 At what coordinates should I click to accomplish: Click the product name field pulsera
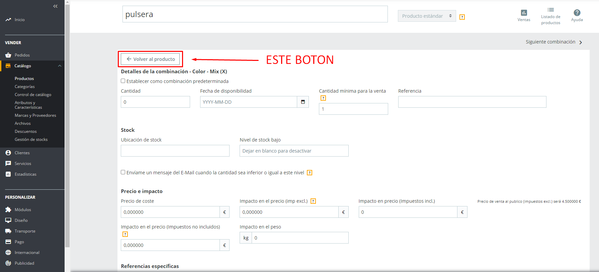[255, 14]
